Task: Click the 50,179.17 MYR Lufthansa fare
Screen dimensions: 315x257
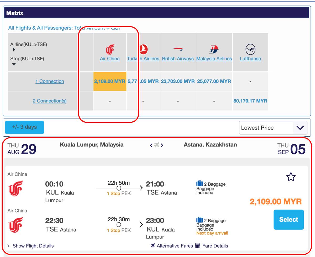Action: point(250,101)
